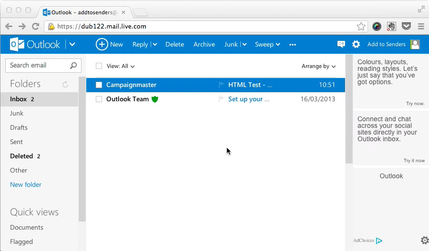This screenshot has width=429, height=251.
Task: Click the Try now link in the ad
Action: pyautogui.click(x=415, y=104)
